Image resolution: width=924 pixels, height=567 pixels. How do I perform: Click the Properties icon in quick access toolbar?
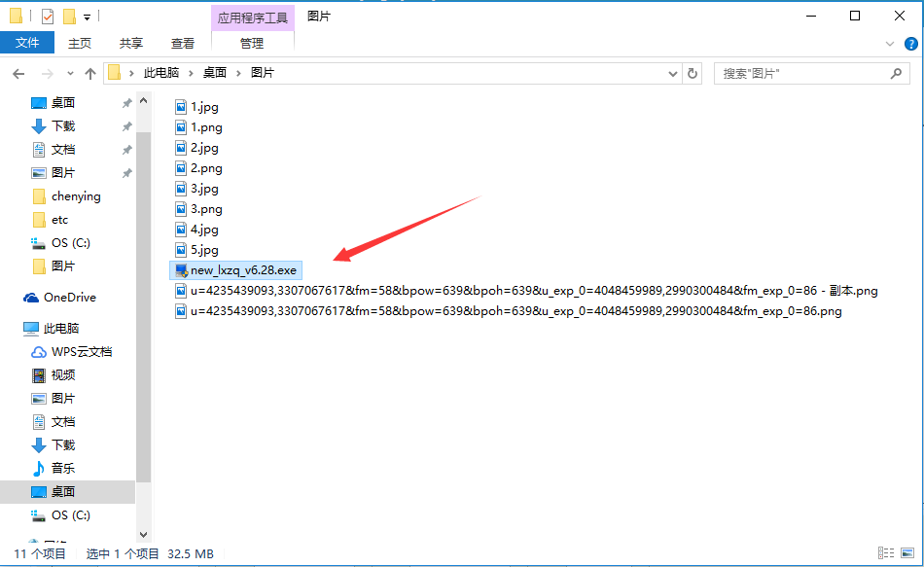point(48,17)
